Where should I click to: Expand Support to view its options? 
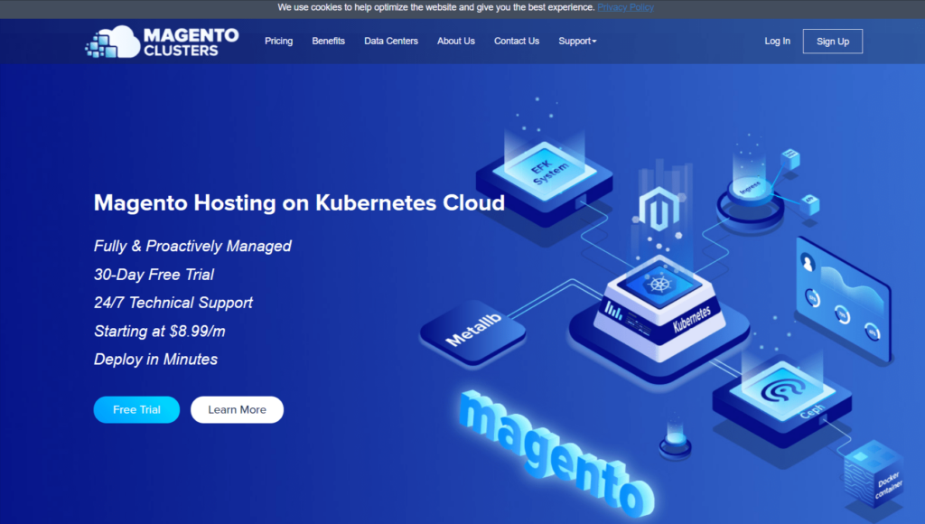click(x=576, y=41)
